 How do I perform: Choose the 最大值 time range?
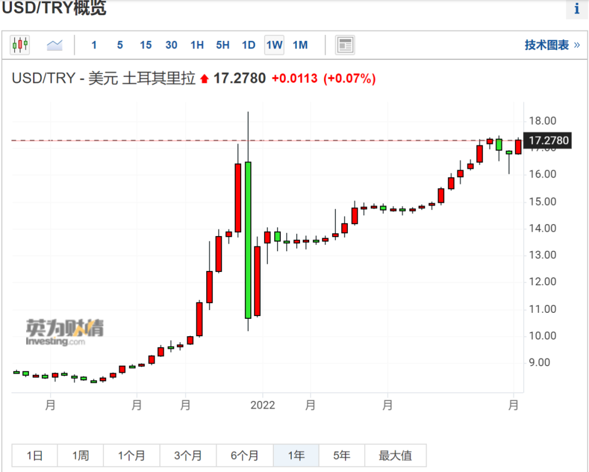click(395, 456)
